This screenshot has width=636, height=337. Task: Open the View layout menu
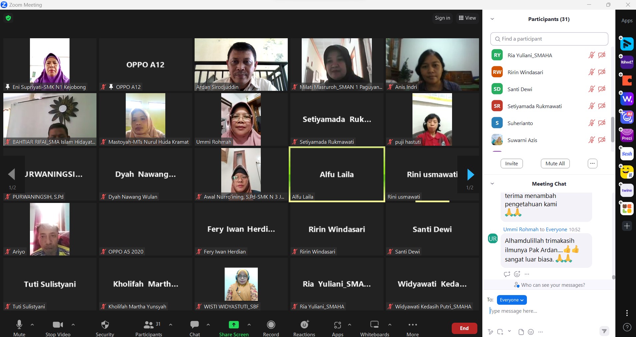pos(467,18)
